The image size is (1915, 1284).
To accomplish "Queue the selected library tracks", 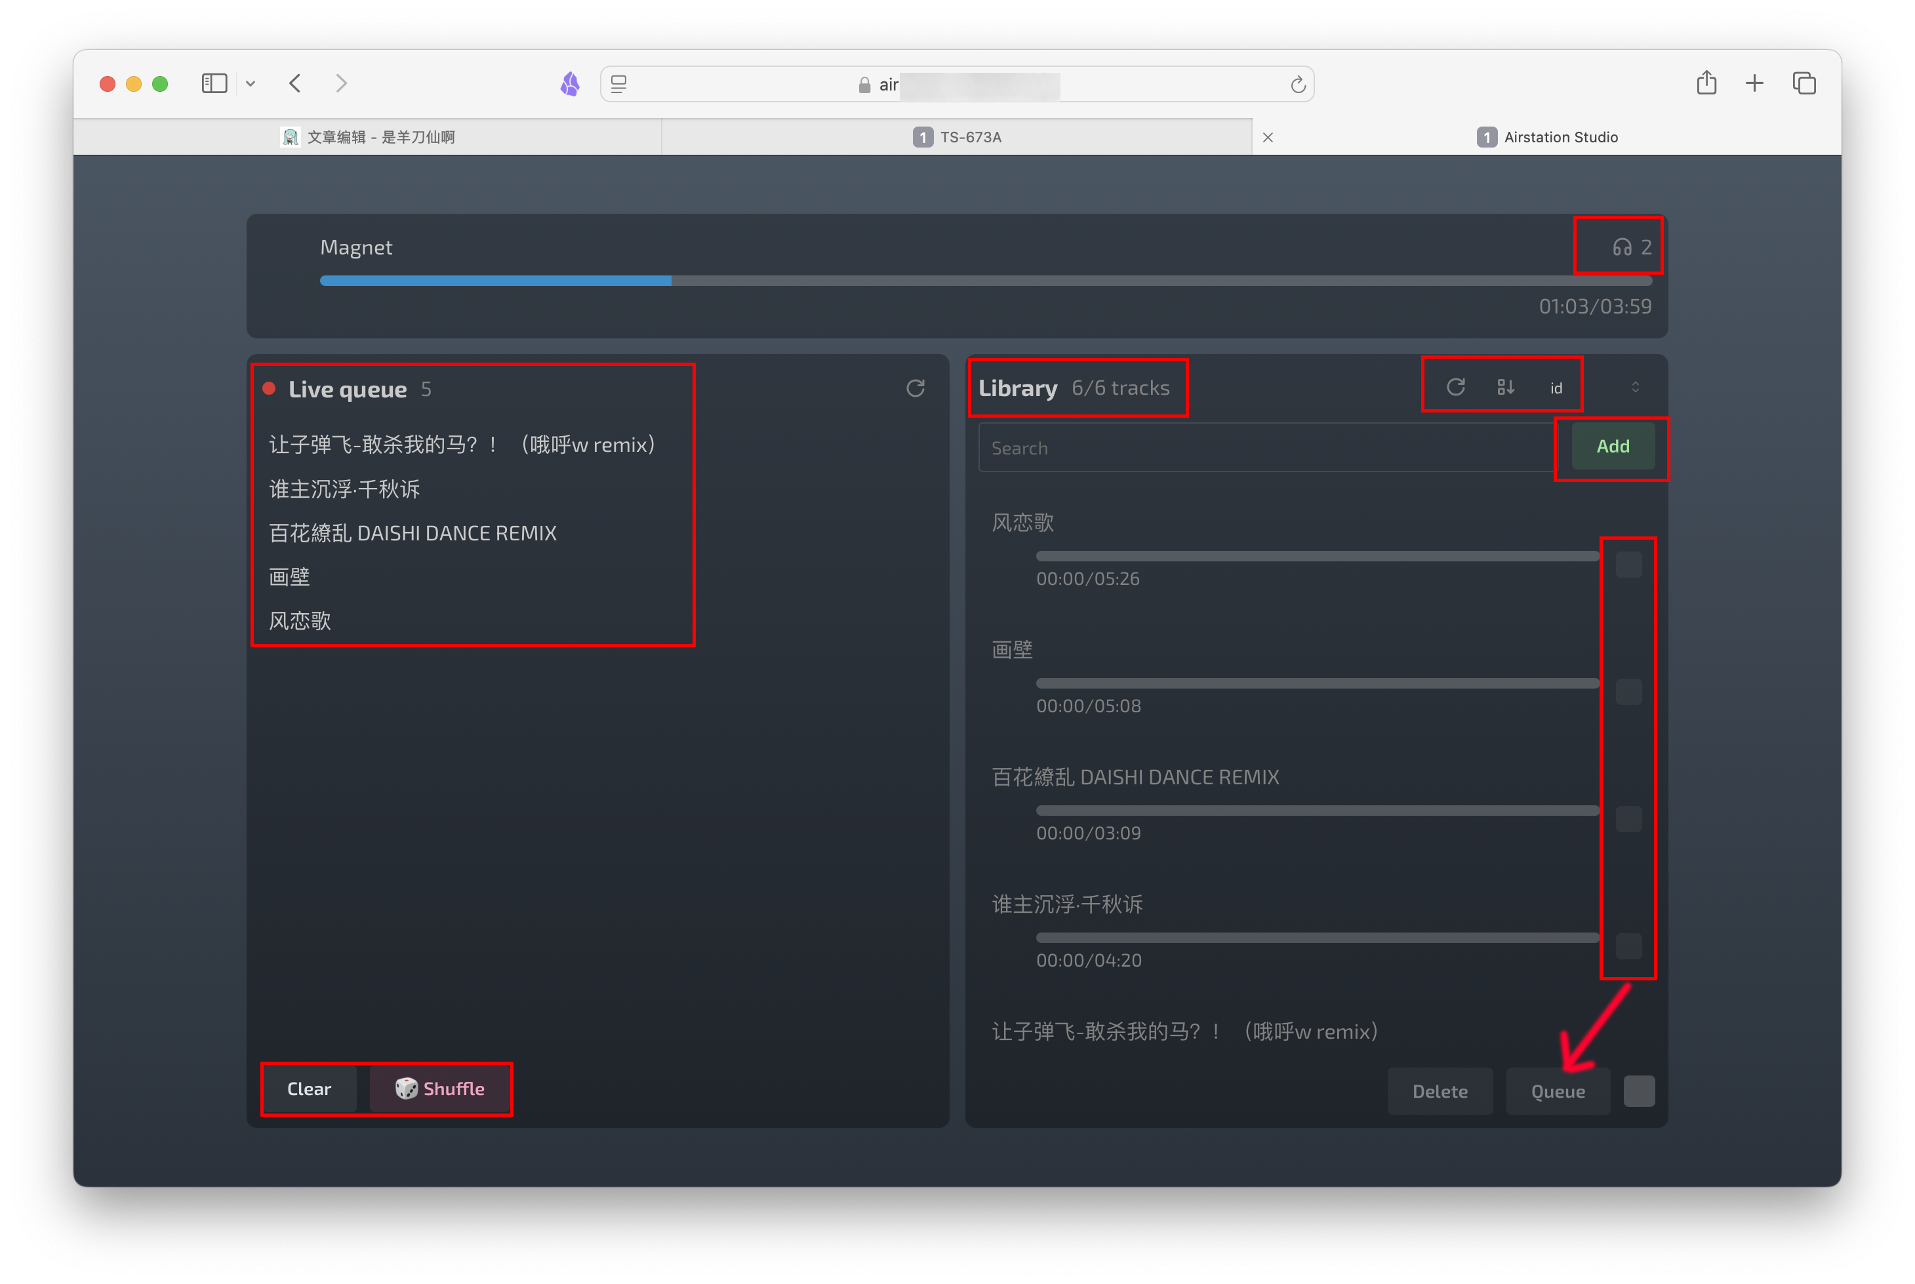I will click(1557, 1092).
